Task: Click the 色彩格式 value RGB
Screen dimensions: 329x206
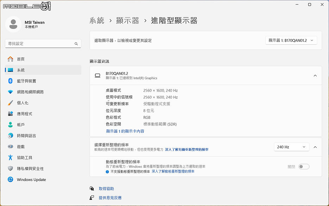Action: pyautogui.click(x=147, y=117)
